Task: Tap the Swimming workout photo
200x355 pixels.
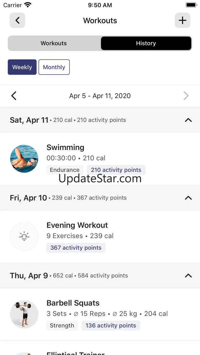Action: pyautogui.click(x=24, y=159)
